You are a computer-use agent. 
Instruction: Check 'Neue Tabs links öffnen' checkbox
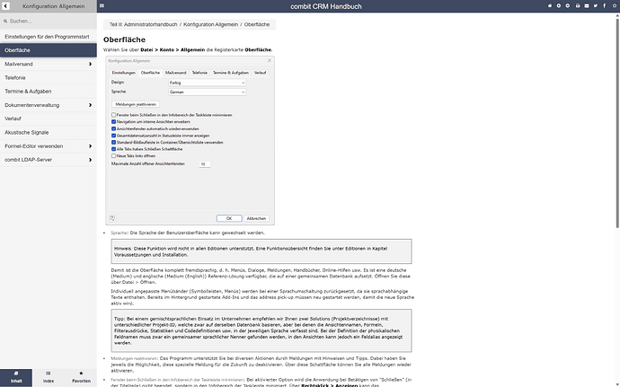(113, 155)
